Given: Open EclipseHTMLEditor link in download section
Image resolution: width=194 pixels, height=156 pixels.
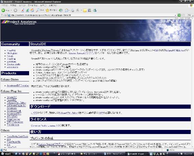Looking at the screenshot, I should (x=68, y=113).
